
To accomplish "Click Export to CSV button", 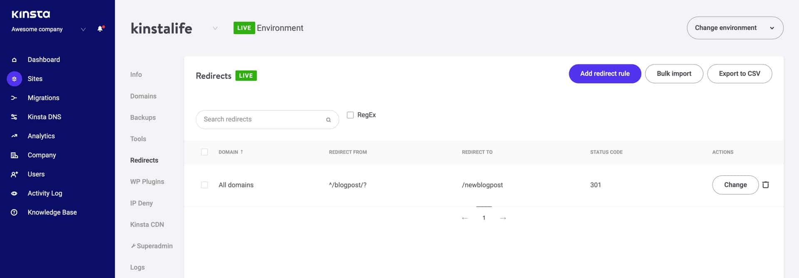I will tap(739, 74).
